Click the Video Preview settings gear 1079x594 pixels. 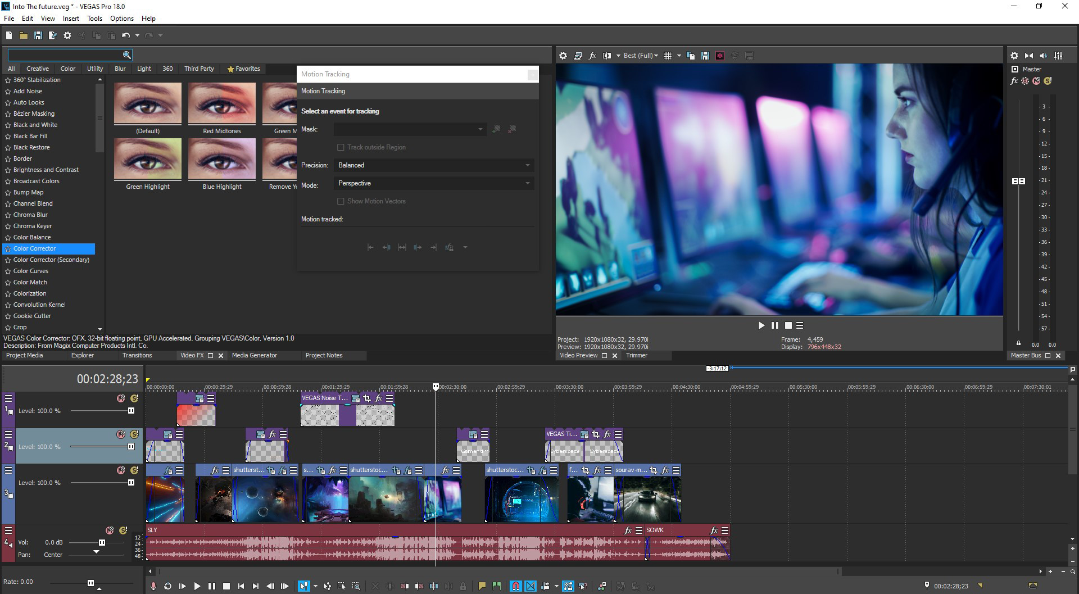coord(563,56)
